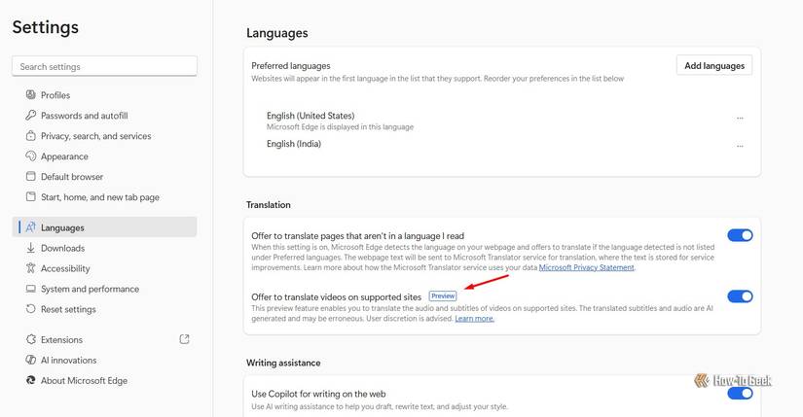This screenshot has height=417, width=803.
Task: Click the external link icon beside Extensions
Action: [184, 339]
